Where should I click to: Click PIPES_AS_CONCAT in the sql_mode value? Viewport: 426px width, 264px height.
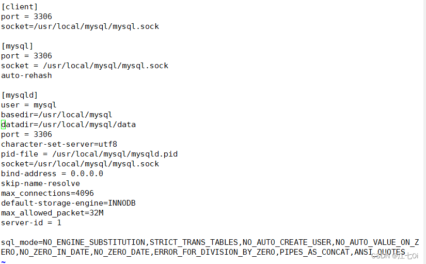pos(315,252)
